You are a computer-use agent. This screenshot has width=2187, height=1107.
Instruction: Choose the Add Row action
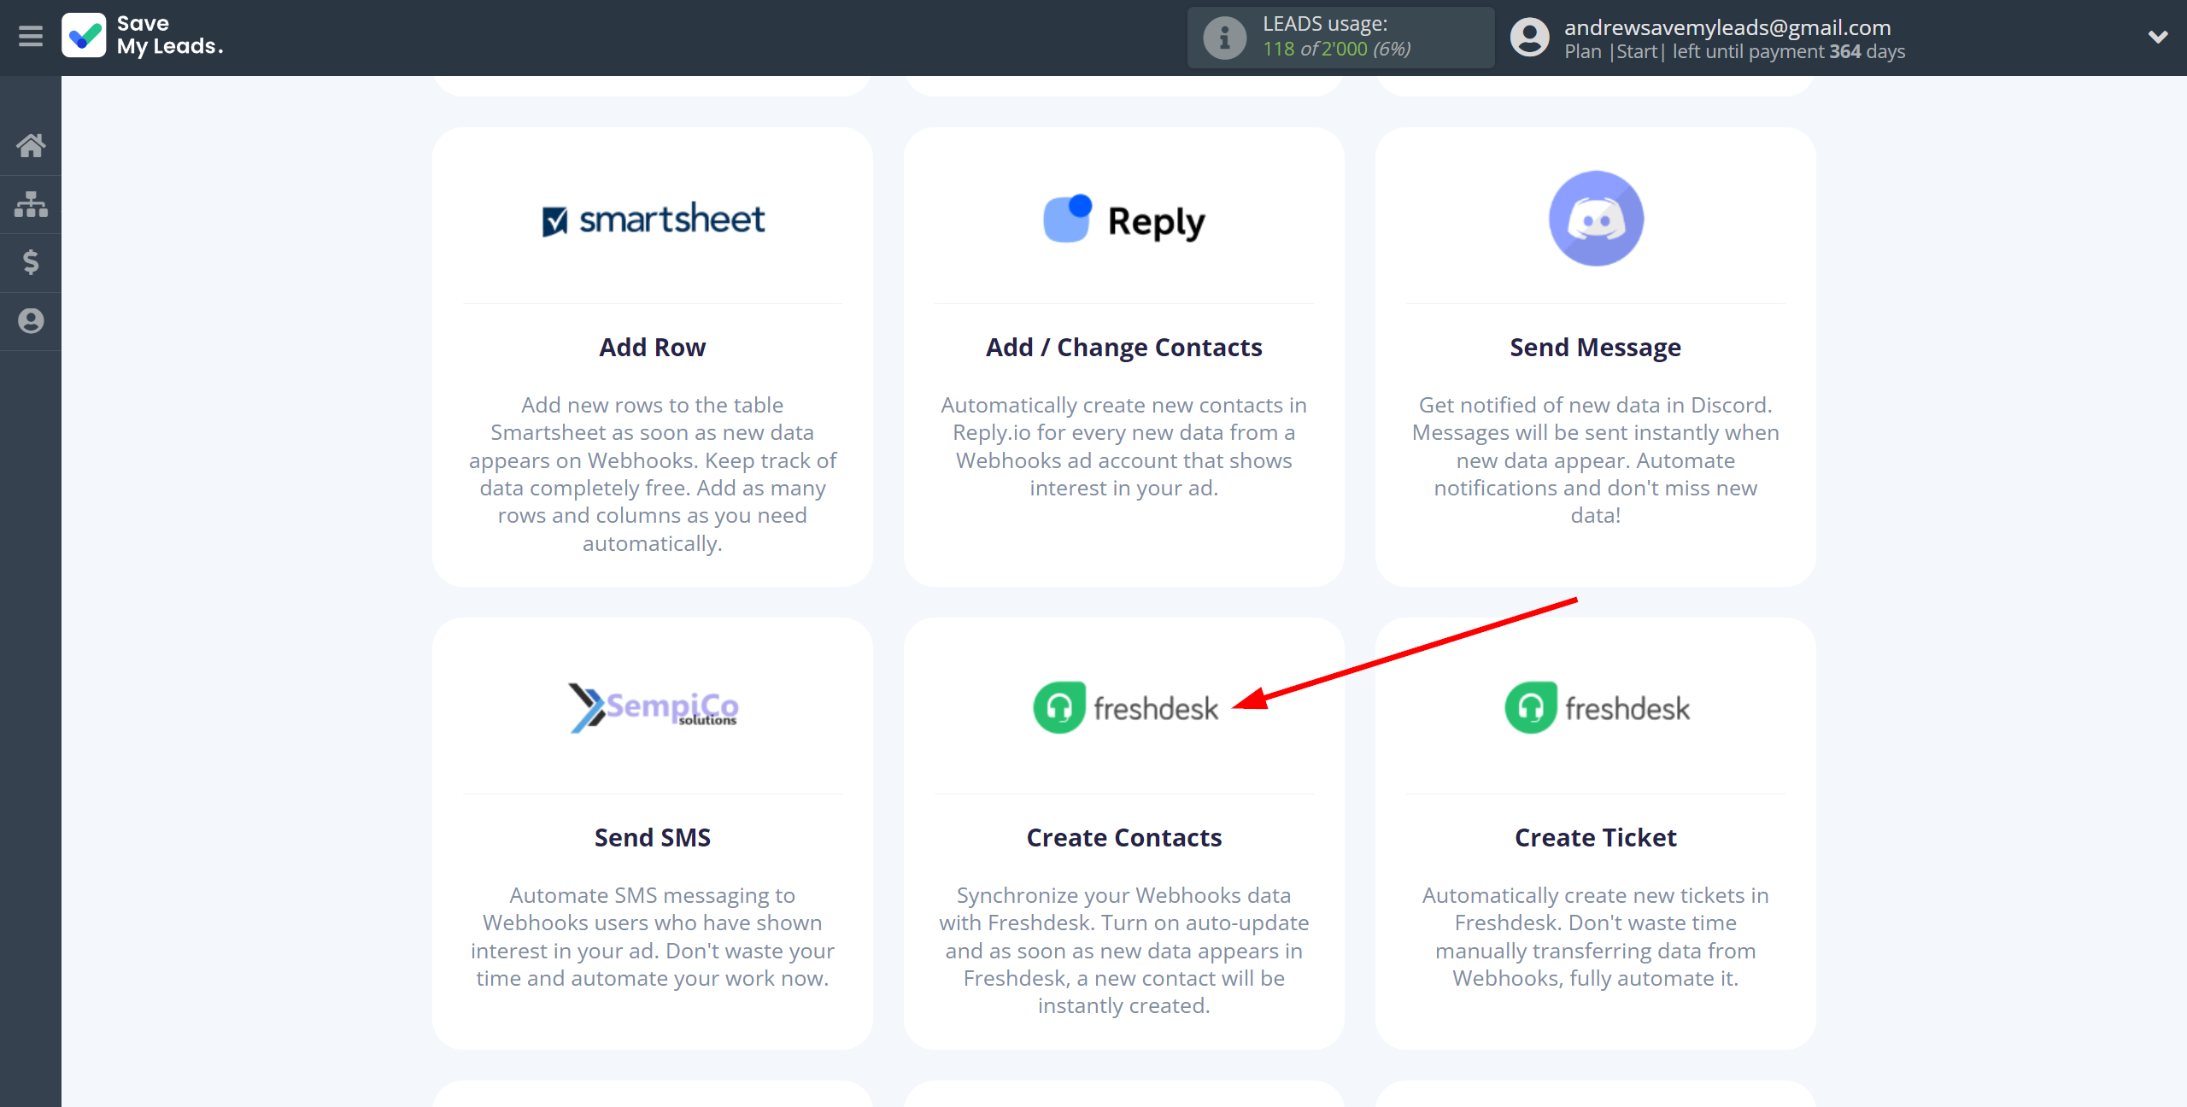(x=653, y=348)
